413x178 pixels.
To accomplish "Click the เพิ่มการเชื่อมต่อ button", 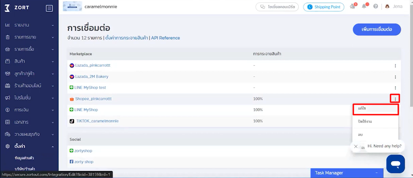I will click(376, 30).
